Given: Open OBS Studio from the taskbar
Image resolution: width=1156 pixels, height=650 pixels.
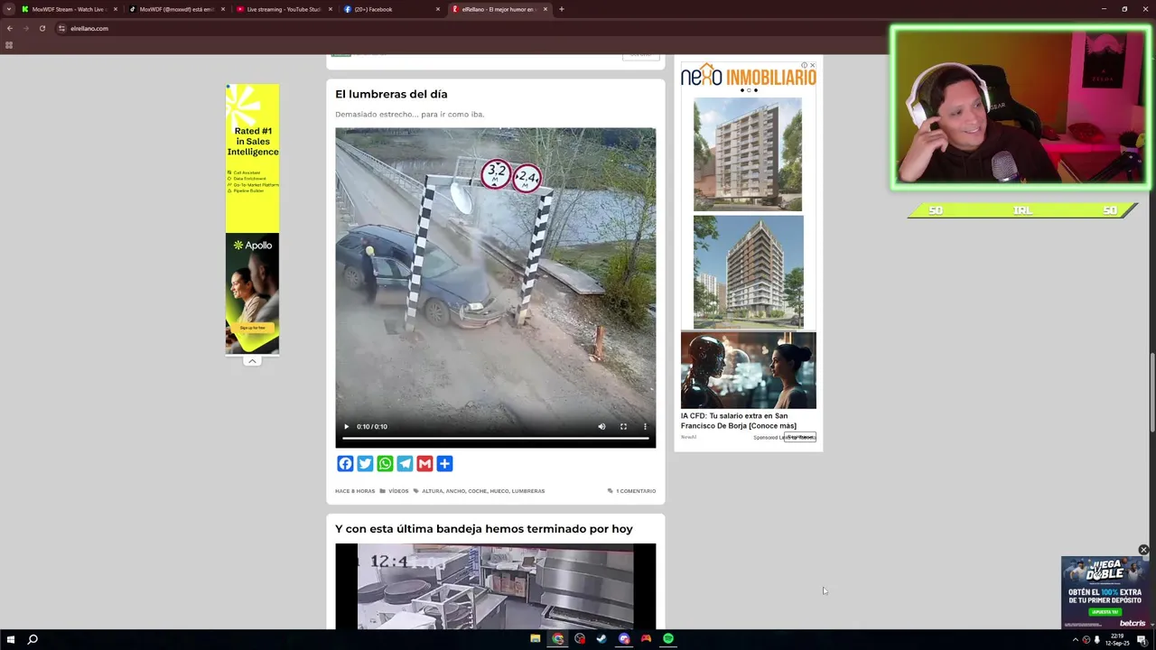Looking at the screenshot, I should (580, 639).
